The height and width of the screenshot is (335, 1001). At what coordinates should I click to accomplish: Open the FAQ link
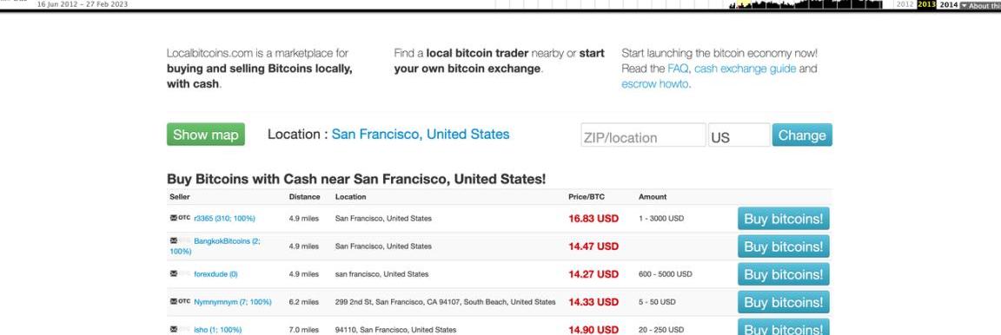(678, 69)
